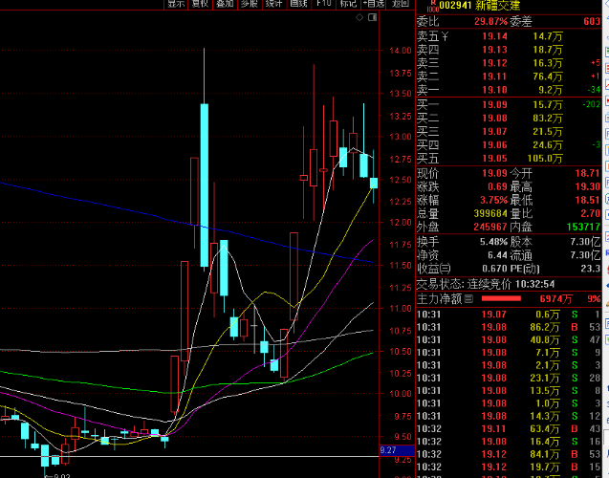Select the 卖二 price 19.11
Image resolution: width=609 pixels, height=478 pixels.
point(494,76)
